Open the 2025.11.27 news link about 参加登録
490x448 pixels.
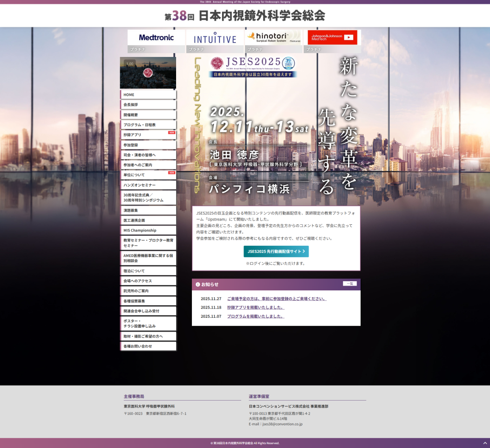277,299
